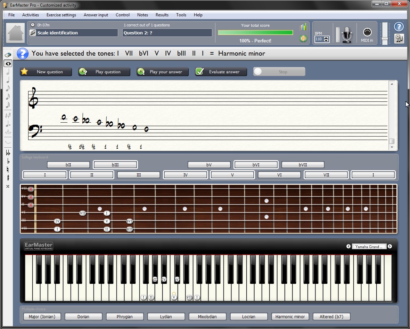Open the blue help icon at top right
Screen dimensions: 410x329
coord(399,27)
